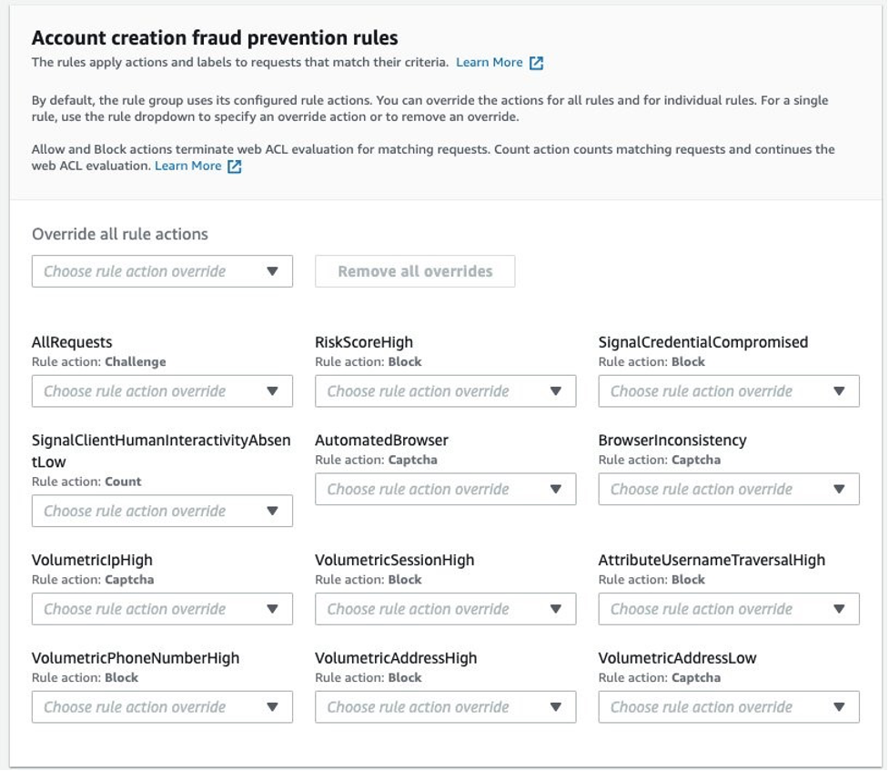Image resolution: width=889 pixels, height=771 pixels.
Task: Click Remove all overrides button
Action: 415,271
